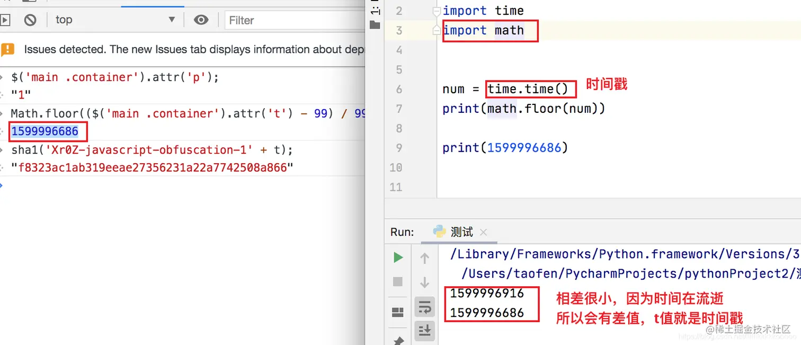801x345 pixels.
Task: Click the sha1 hash result string
Action: (153, 168)
